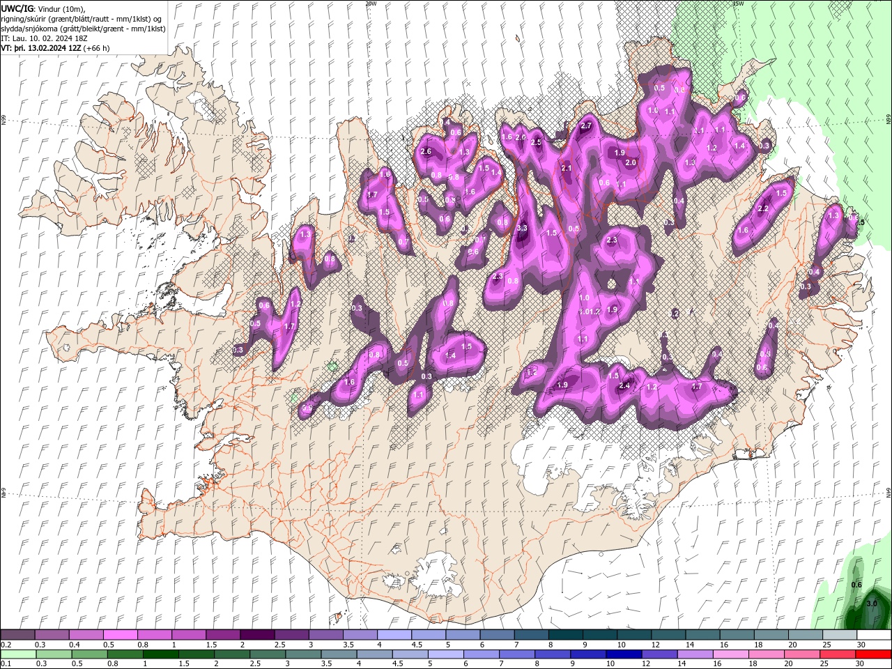Pick the top-row legend swatch between 1.5 and 2
This screenshot has width=892, height=669.
click(222, 635)
